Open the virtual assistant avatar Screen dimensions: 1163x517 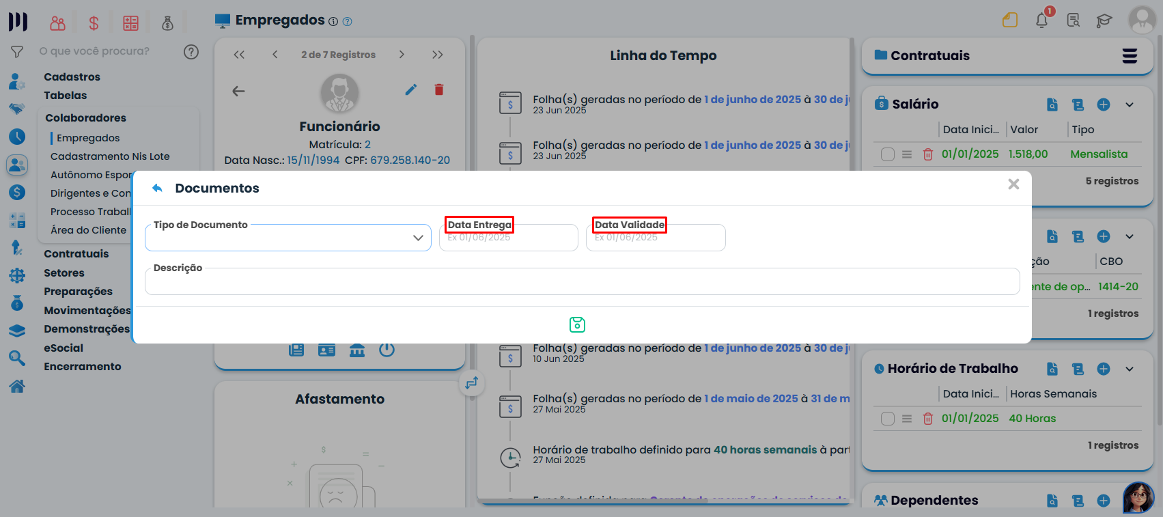(1138, 498)
